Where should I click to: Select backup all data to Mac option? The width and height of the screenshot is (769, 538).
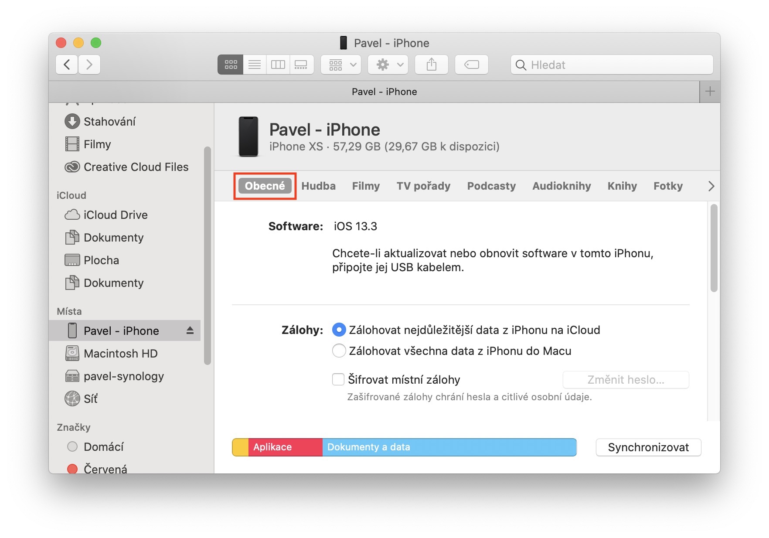click(339, 351)
